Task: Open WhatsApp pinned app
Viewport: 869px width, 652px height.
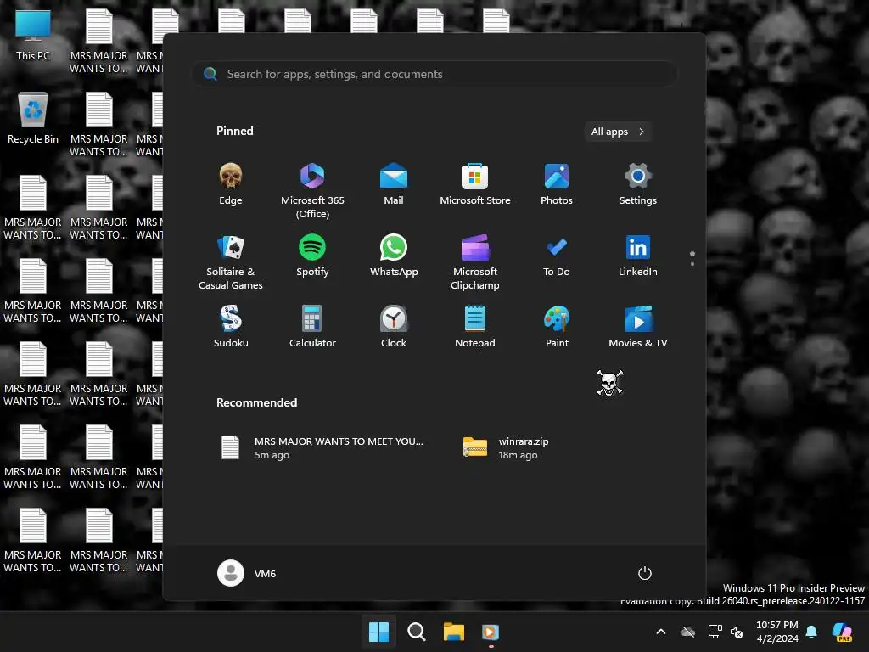Action: [394, 256]
